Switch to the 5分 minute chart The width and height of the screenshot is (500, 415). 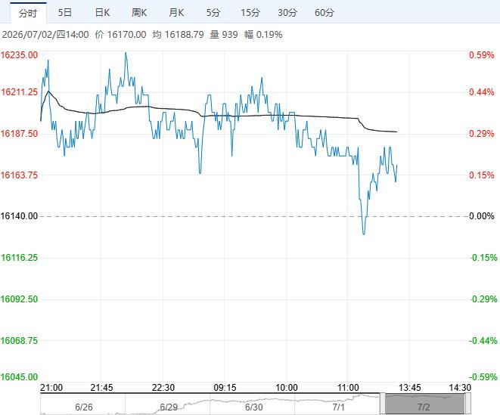[x=213, y=13]
